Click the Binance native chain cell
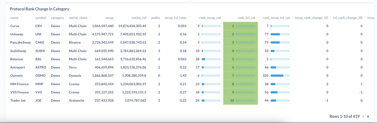 pos(75,42)
